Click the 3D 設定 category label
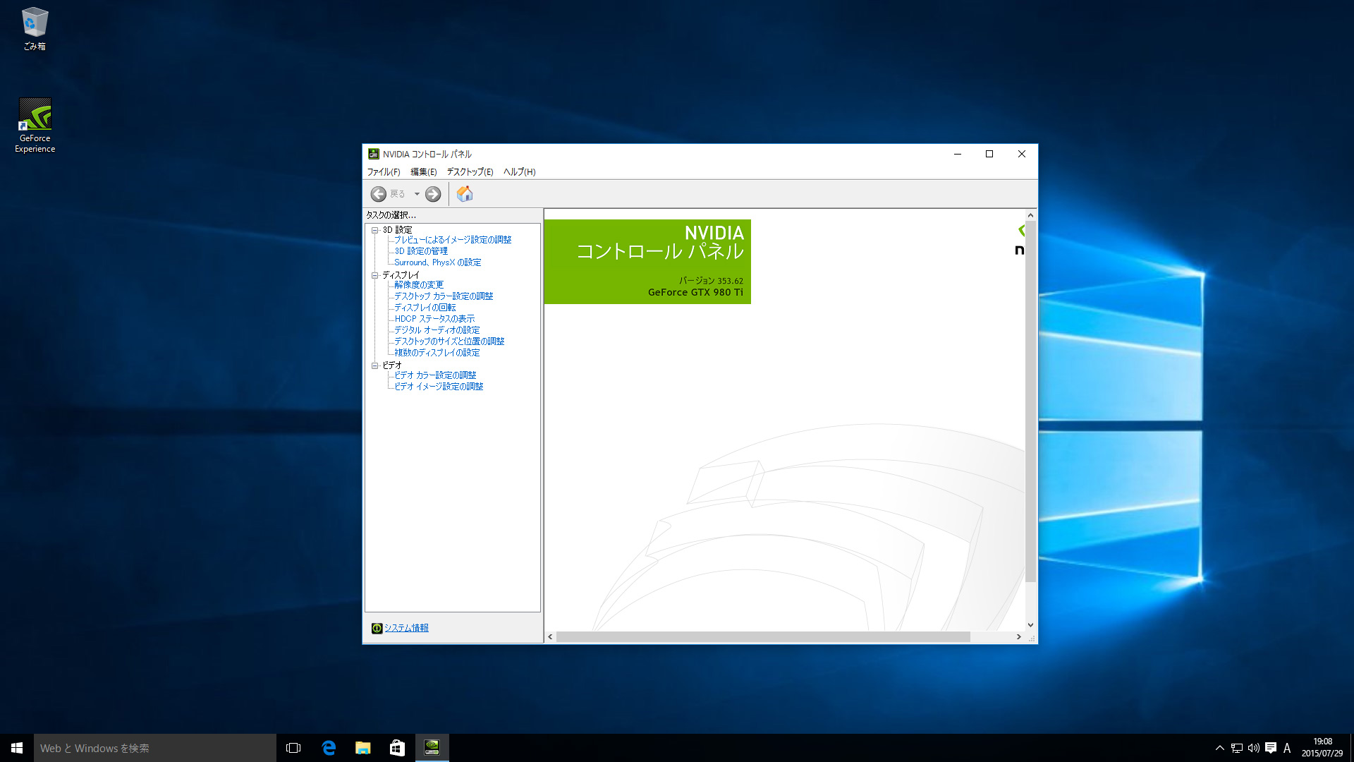The width and height of the screenshot is (1354, 762). tap(397, 230)
